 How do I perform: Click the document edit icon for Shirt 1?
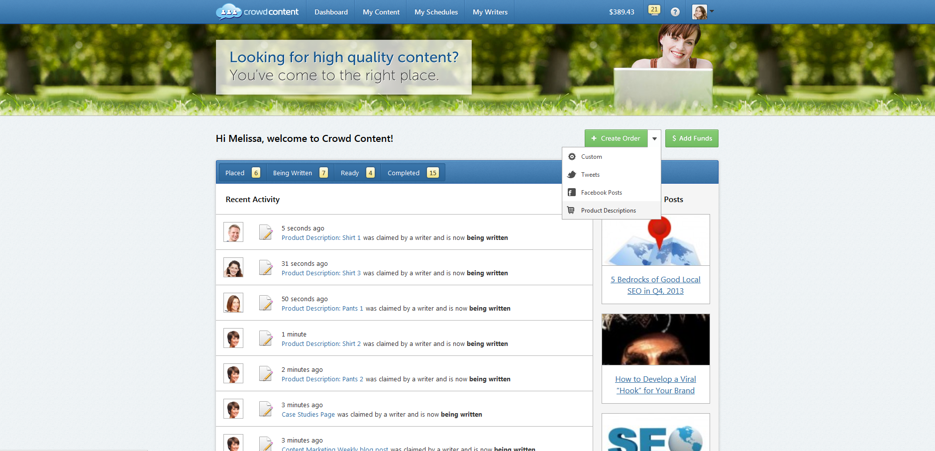[266, 232]
